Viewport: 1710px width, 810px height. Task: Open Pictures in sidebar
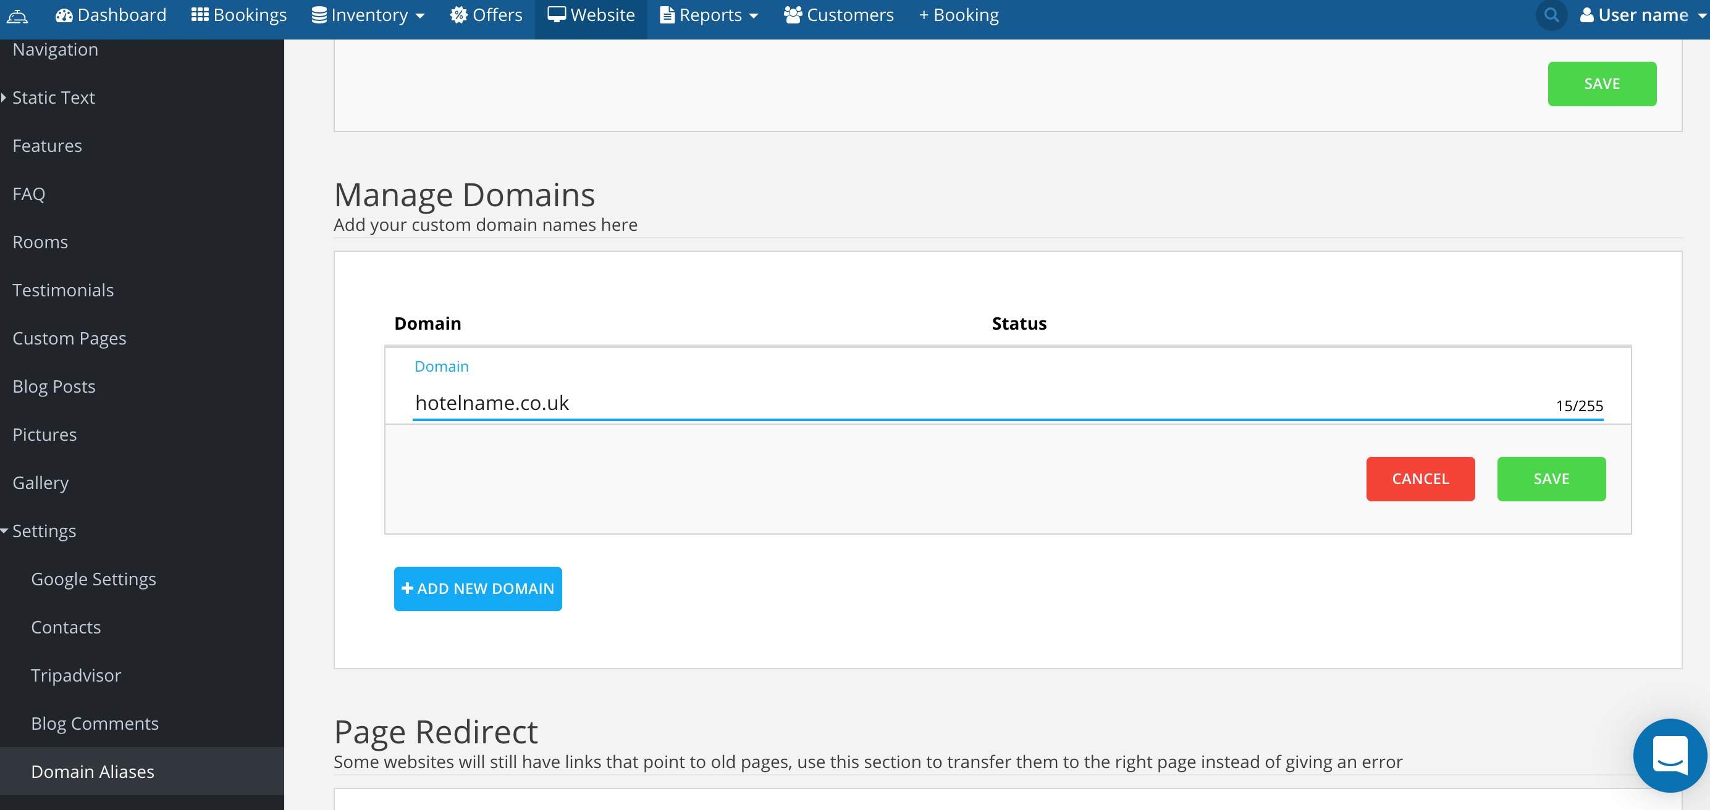click(x=44, y=435)
